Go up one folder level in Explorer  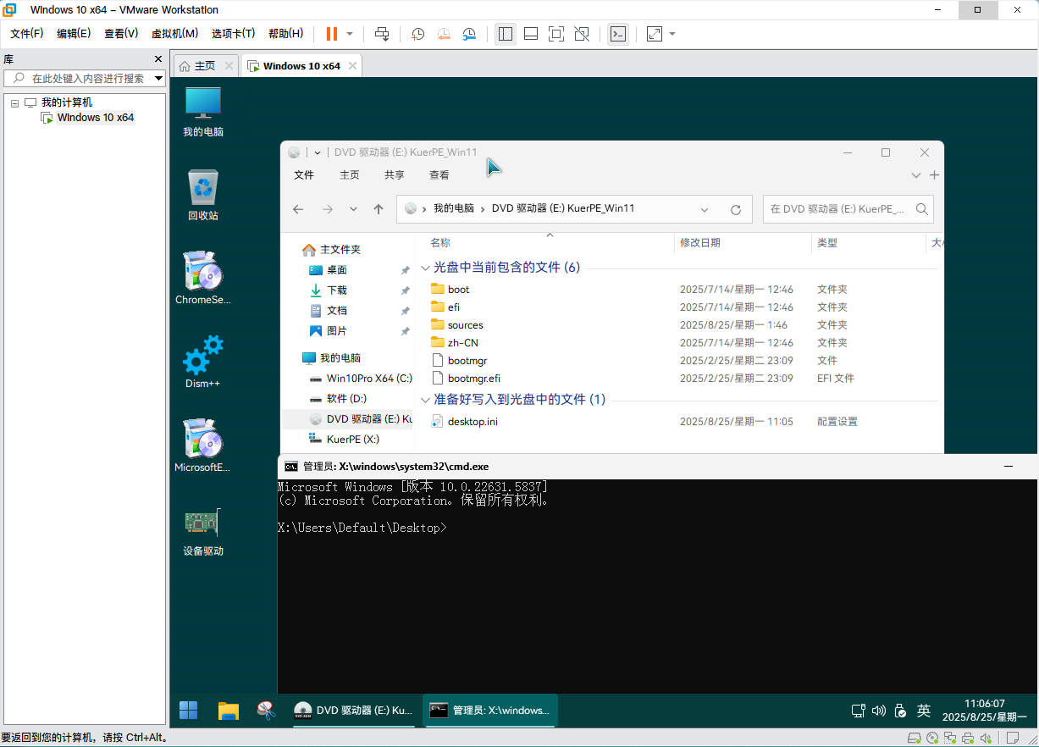pos(379,209)
